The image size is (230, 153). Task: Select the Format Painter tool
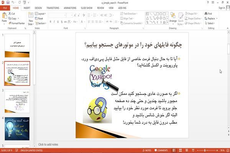(16, 23)
